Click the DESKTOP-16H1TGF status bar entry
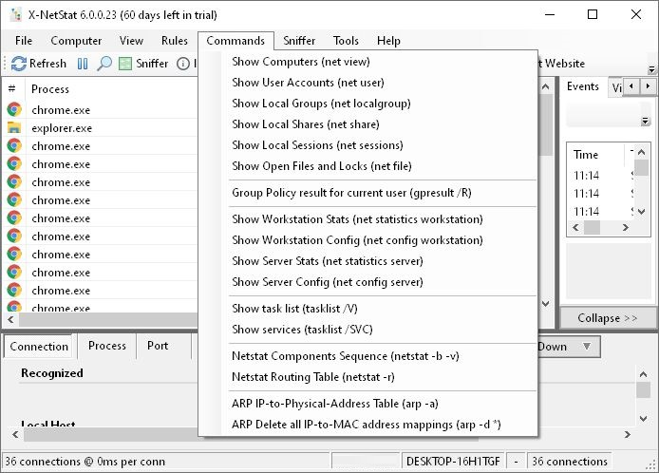 pos(454,462)
